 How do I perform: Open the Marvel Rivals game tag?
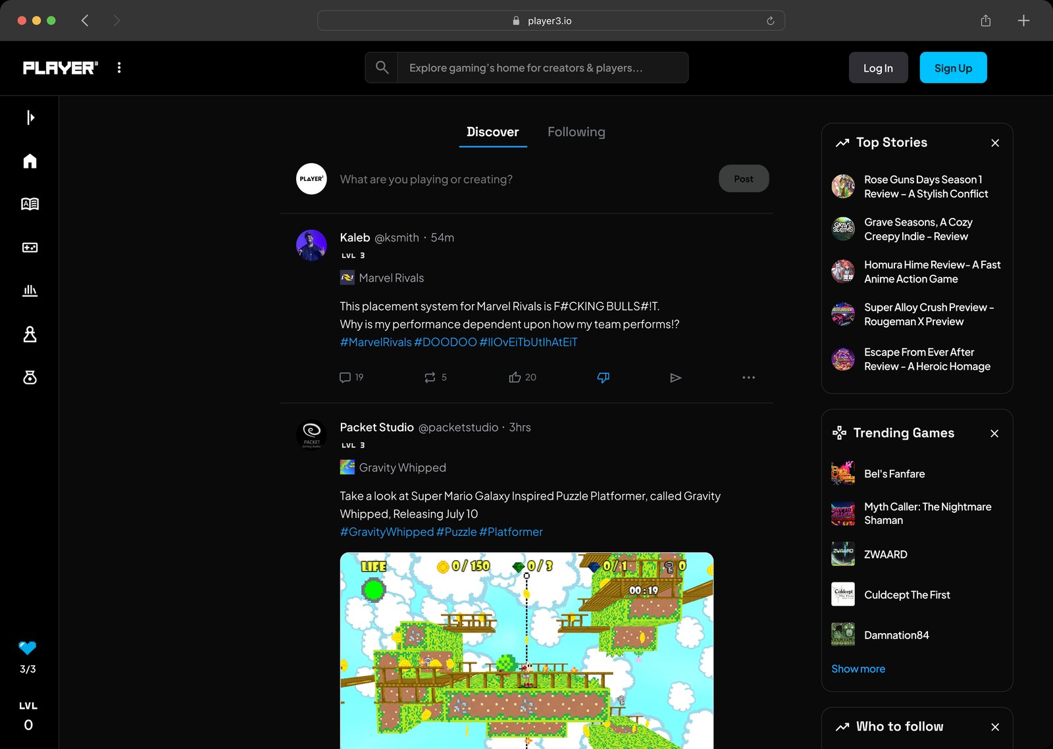click(x=382, y=278)
